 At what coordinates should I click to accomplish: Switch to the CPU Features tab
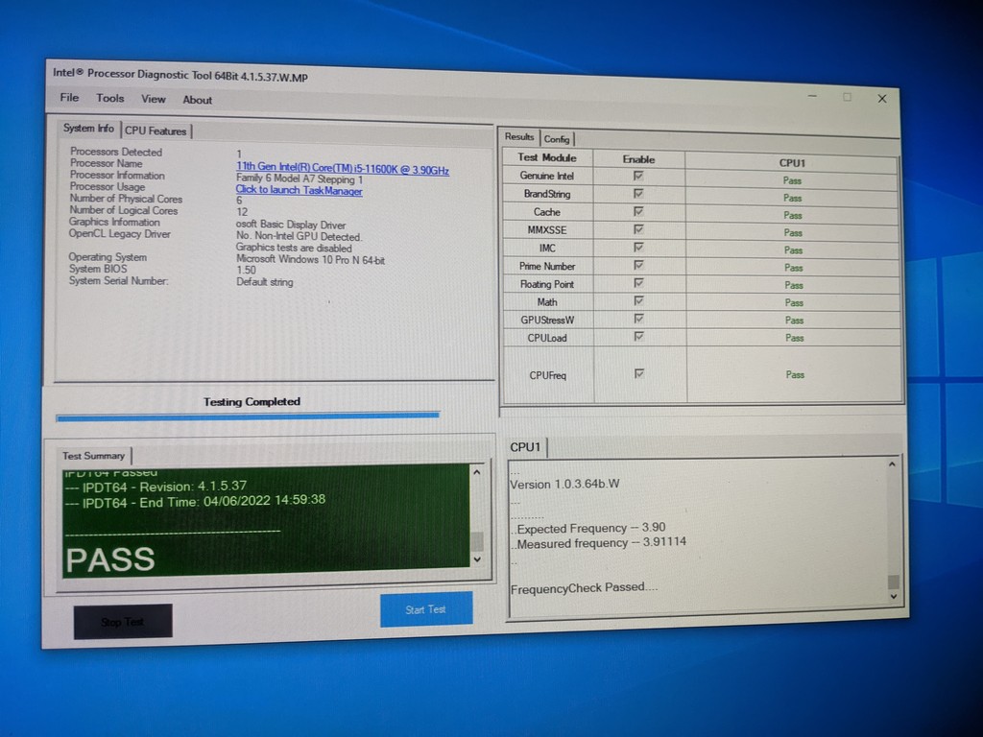click(156, 131)
